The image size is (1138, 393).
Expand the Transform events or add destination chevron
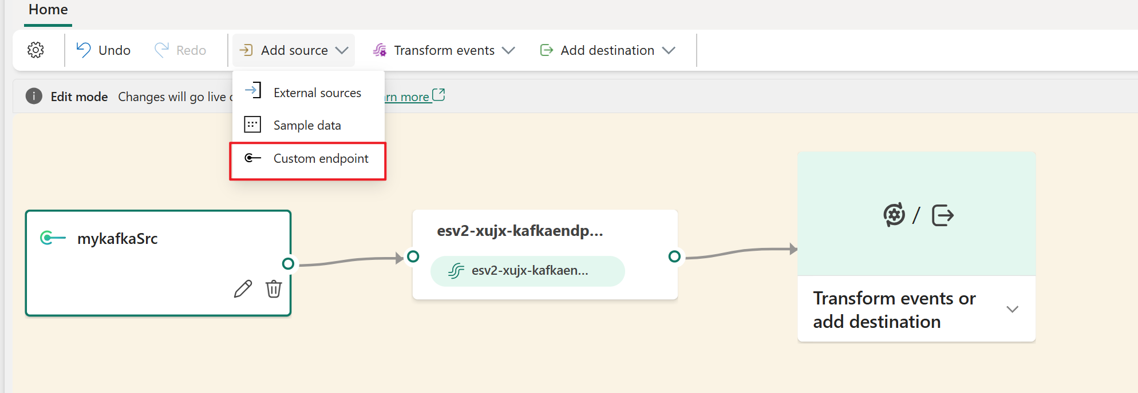pyautogui.click(x=1012, y=310)
